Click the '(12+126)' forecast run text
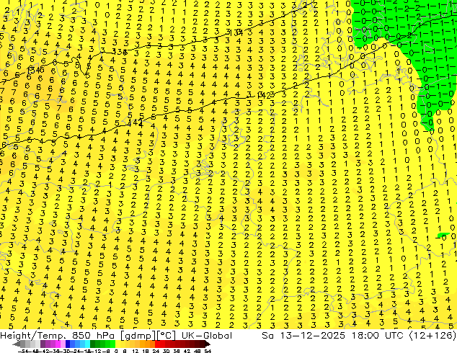The width and height of the screenshot is (457, 353). coord(432,336)
